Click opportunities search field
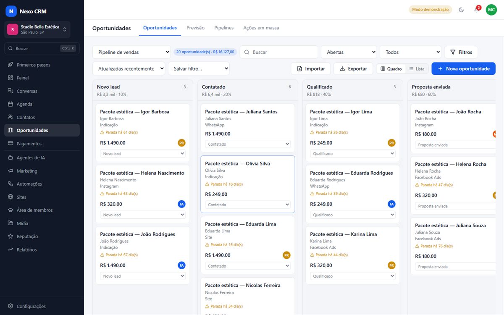 [279, 52]
